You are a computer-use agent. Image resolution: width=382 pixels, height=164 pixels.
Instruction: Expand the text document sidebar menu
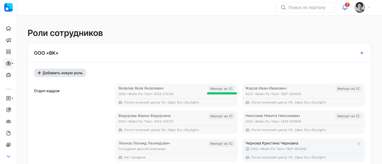[x=9, y=98]
